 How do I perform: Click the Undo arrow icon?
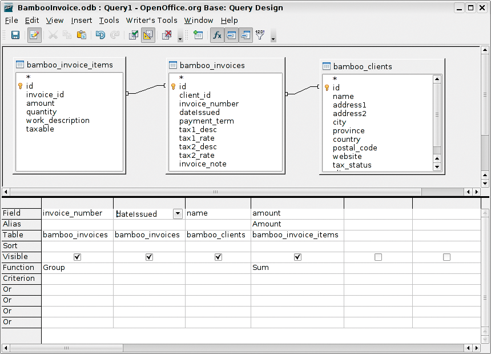point(100,35)
